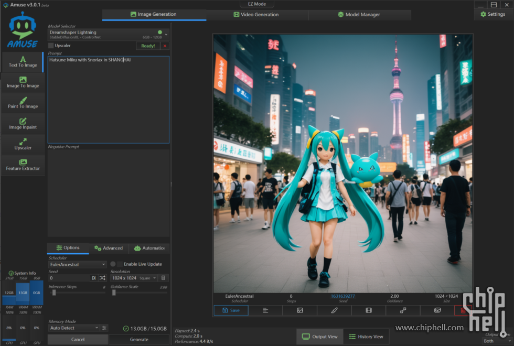The image size is (514, 346).
Task: Click the Cancel button
Action: tap(78, 340)
